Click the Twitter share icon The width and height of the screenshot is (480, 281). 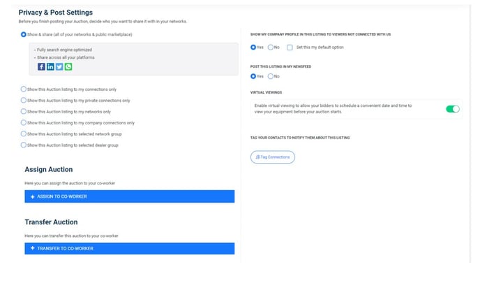coord(59,66)
